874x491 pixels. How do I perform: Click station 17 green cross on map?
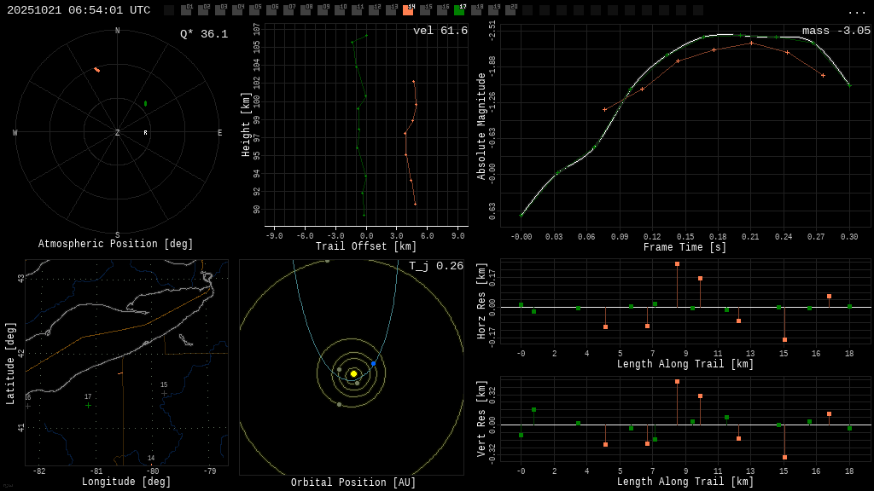click(x=88, y=405)
